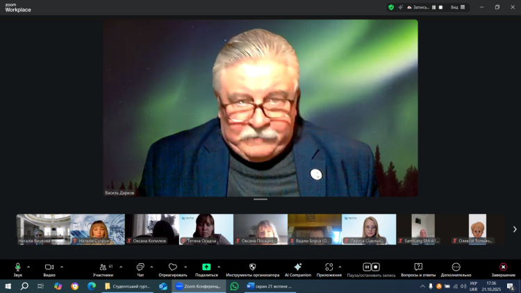Open Приложения apps icon
The image size is (521, 293).
[329, 267]
